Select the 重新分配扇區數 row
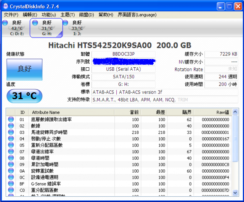The width and height of the screenshot is (244, 202). point(119,145)
